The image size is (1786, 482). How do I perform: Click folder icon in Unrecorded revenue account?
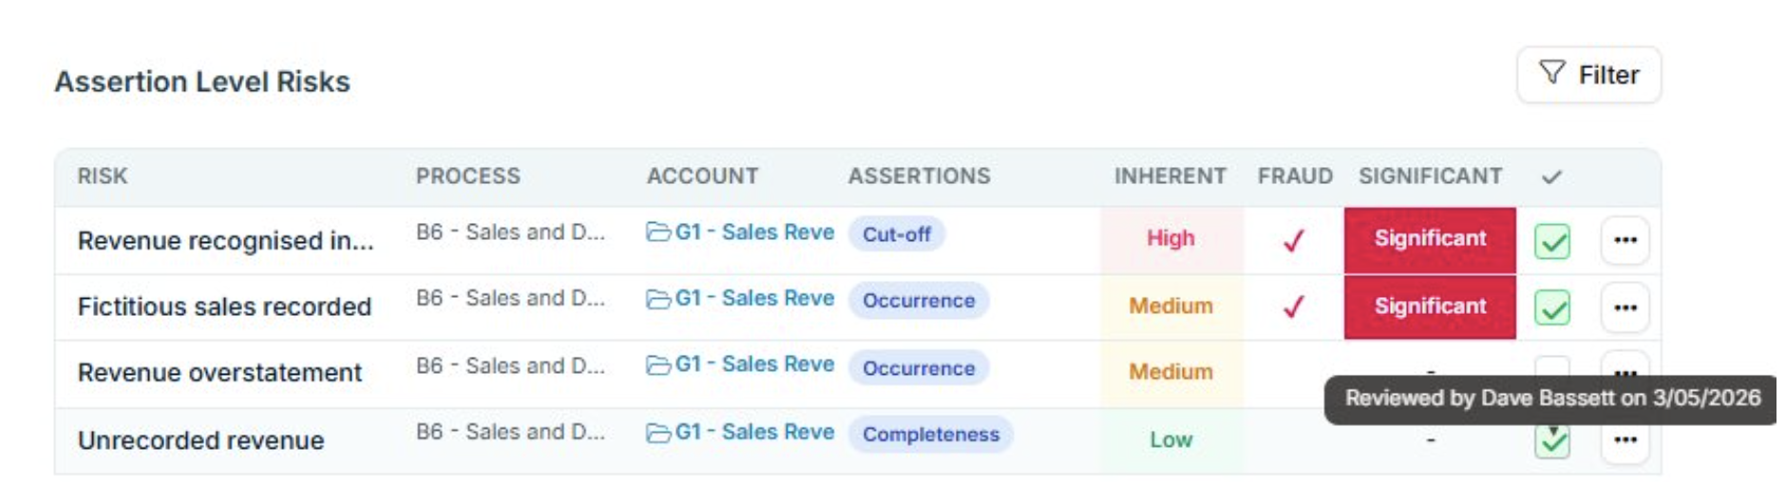657,434
